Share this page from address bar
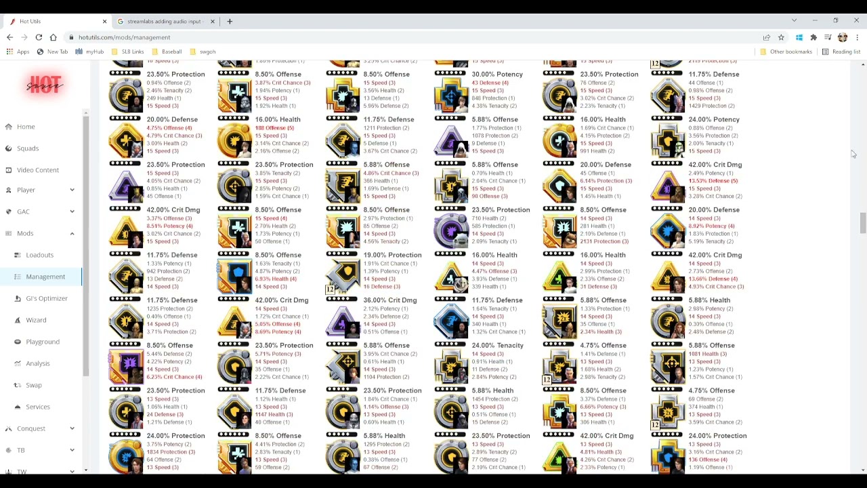Screen dimensions: 867x488 (766, 37)
